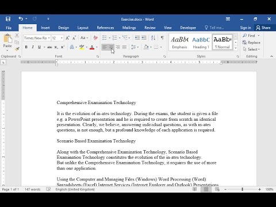Toggle Subscript formatting
The image size is (276, 207).
(56, 47)
